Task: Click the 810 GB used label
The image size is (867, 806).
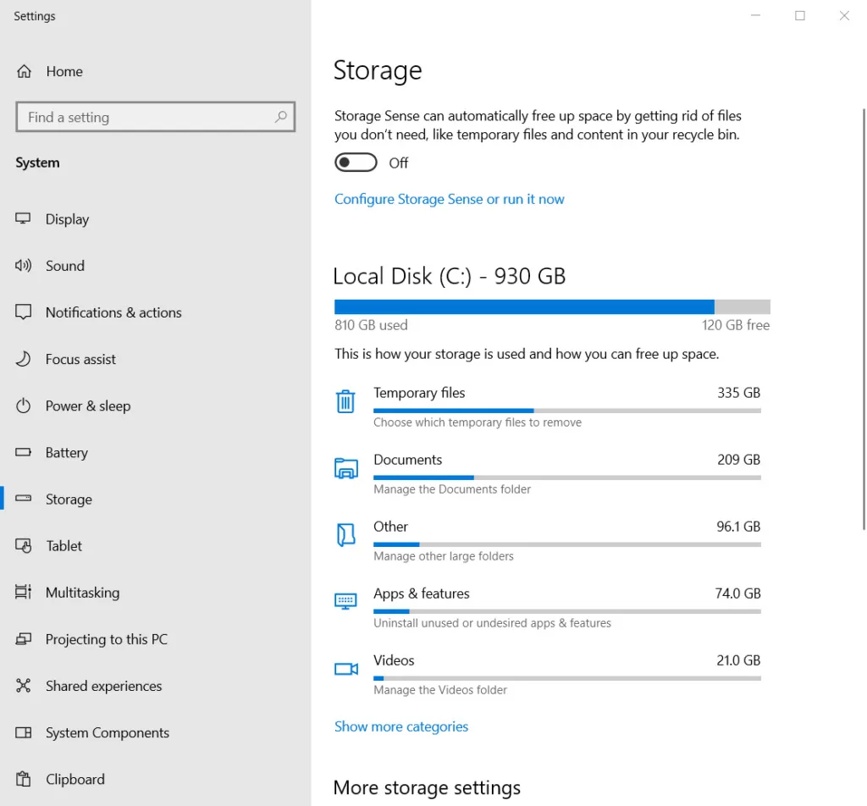Action: tap(371, 325)
